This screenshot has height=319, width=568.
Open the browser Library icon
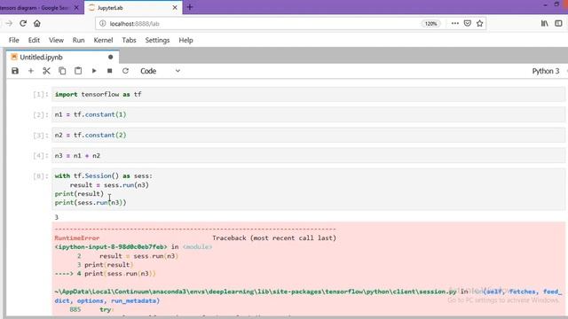[544, 24]
